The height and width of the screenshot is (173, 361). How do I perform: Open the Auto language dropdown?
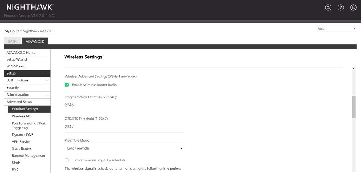[x=336, y=28]
